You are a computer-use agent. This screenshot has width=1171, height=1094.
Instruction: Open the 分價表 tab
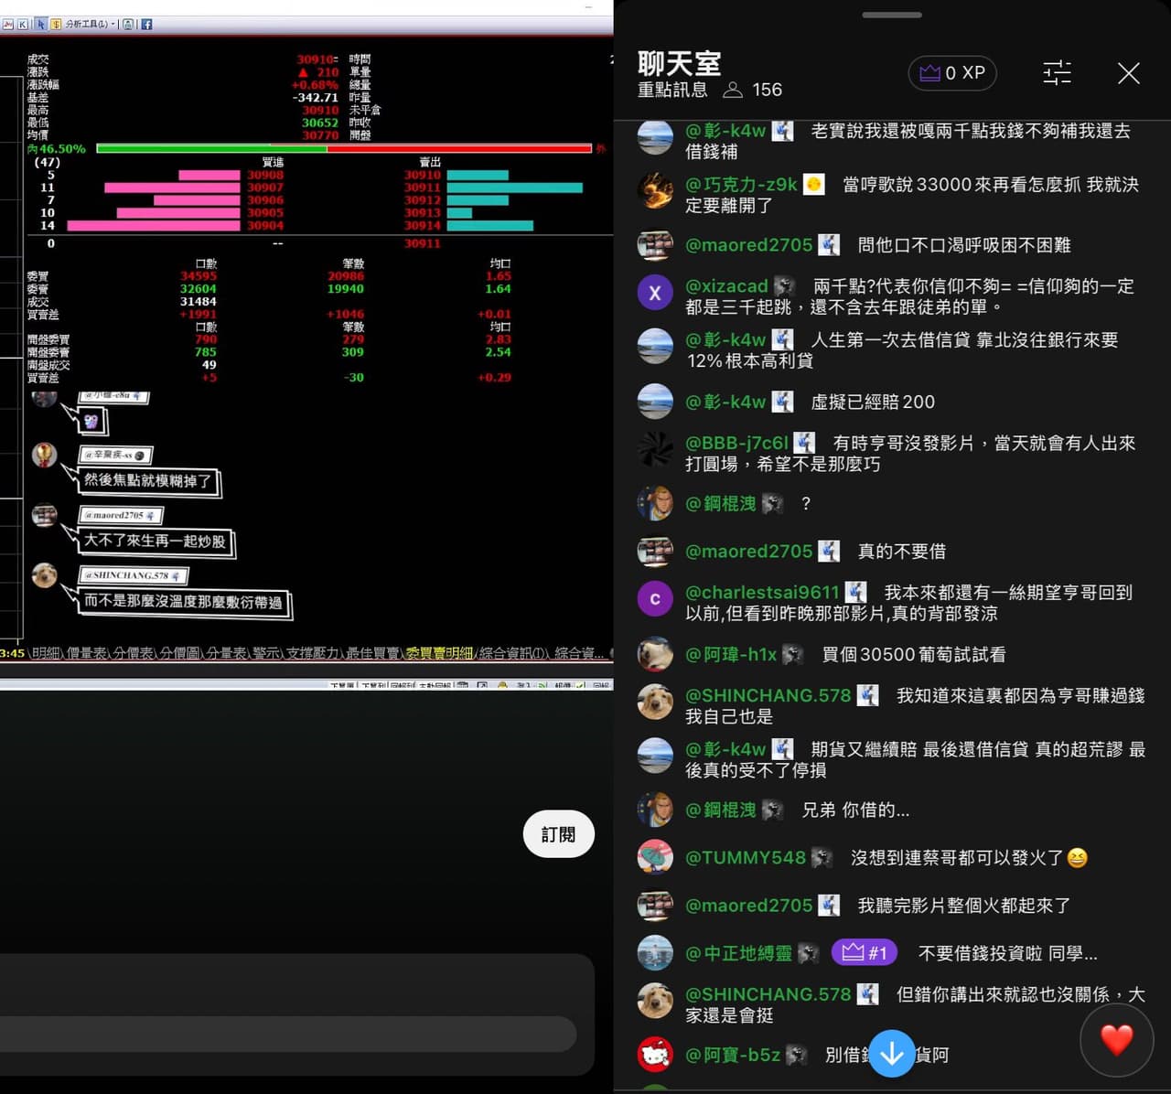click(134, 653)
